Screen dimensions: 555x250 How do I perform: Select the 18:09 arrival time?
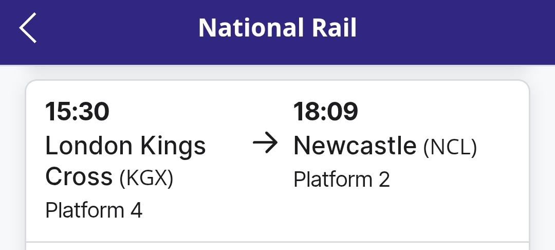click(325, 112)
